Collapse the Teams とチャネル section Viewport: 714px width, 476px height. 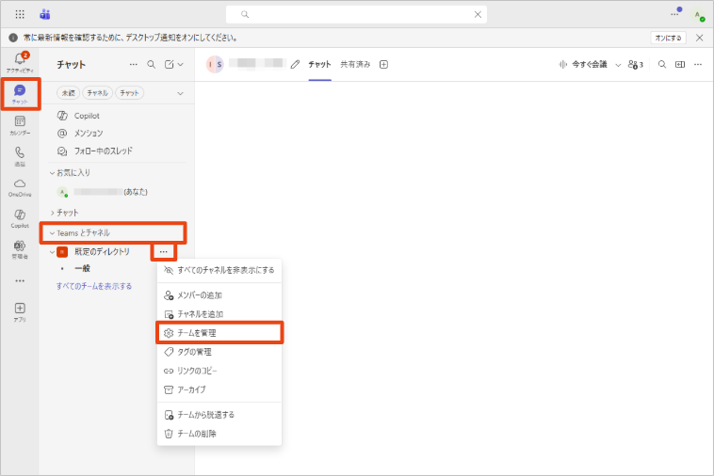click(x=53, y=232)
